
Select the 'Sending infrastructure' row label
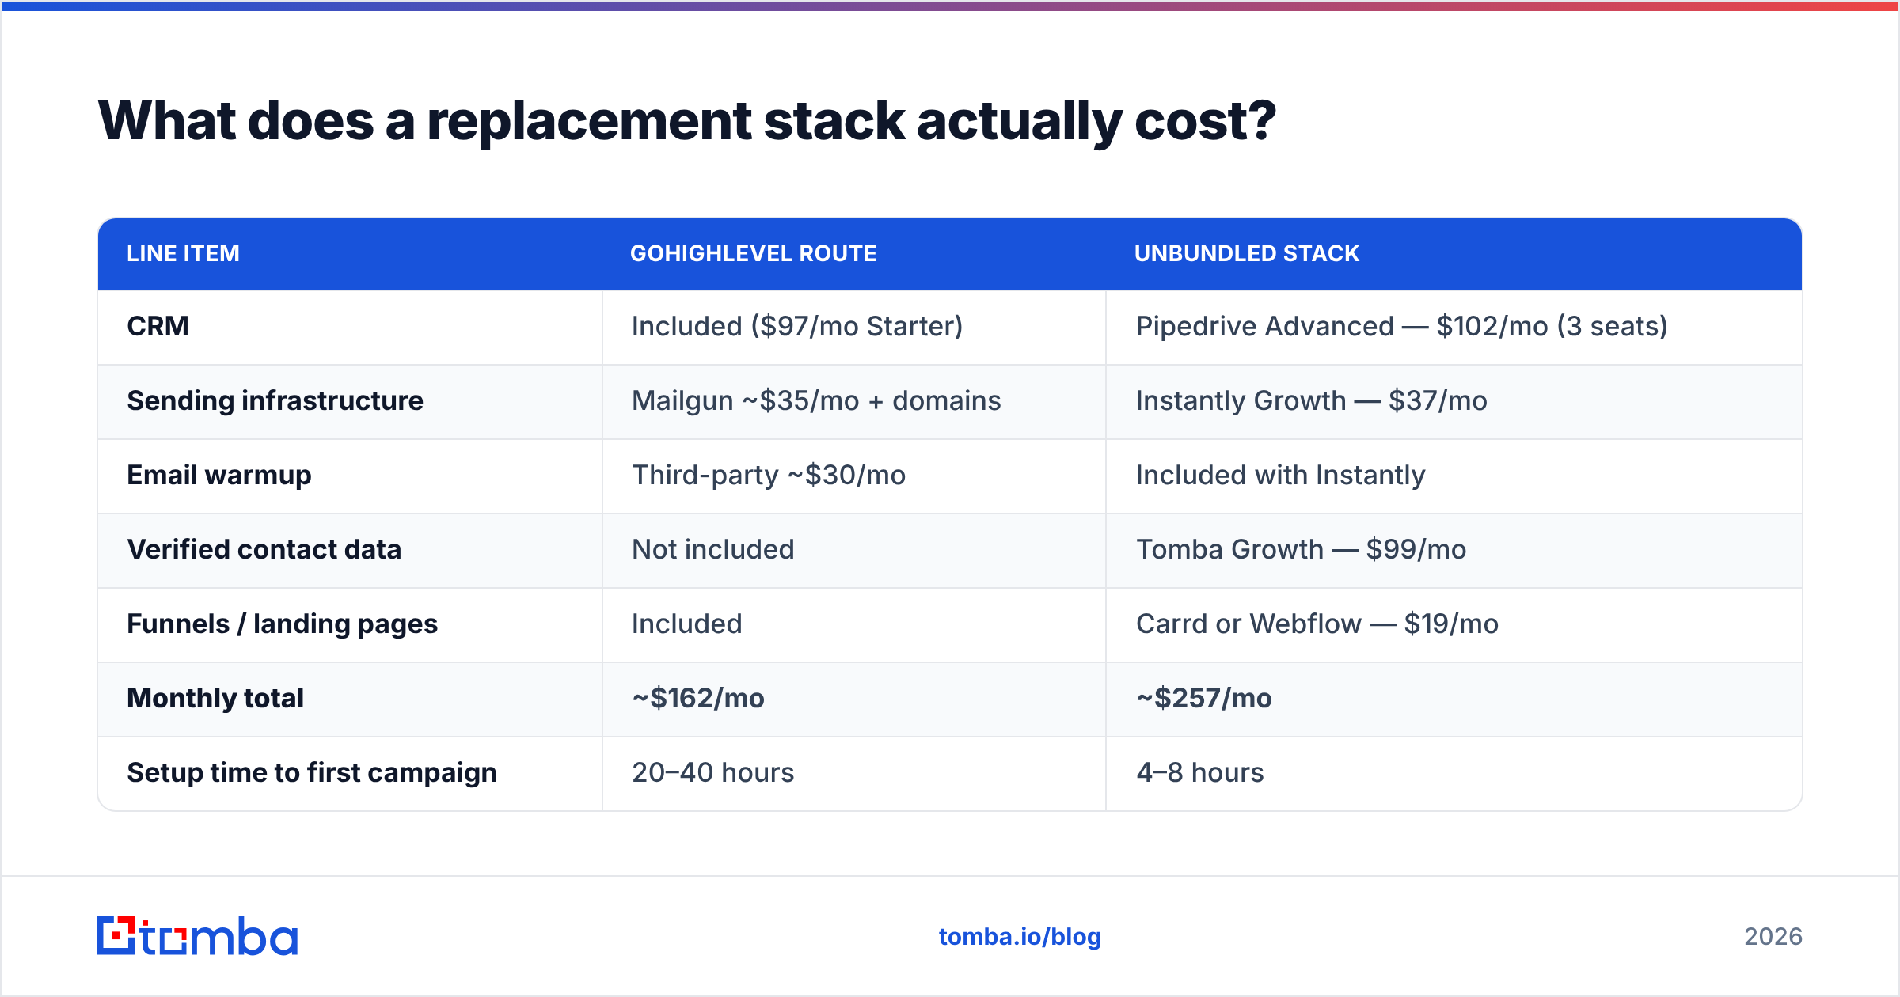pos(275,400)
